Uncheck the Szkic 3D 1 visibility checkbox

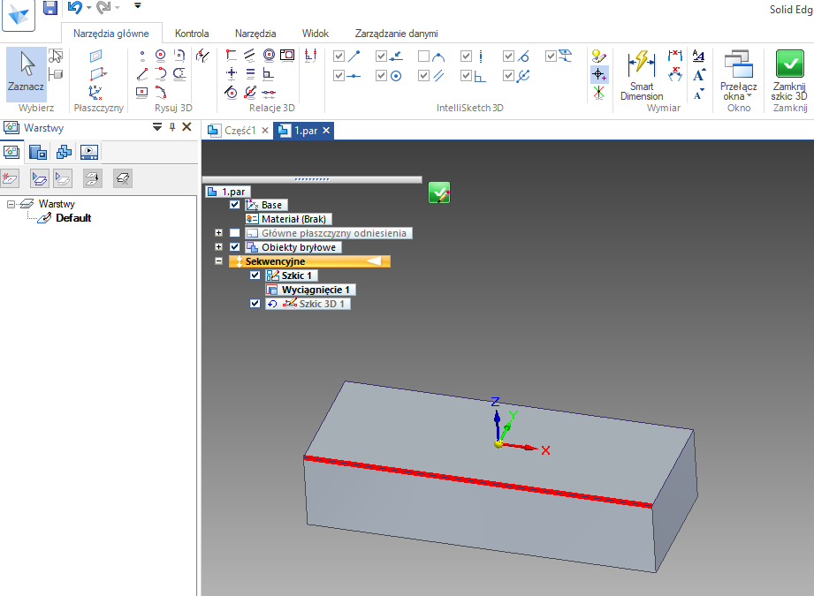255,304
